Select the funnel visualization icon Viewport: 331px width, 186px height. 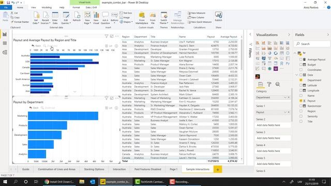pos(269,58)
